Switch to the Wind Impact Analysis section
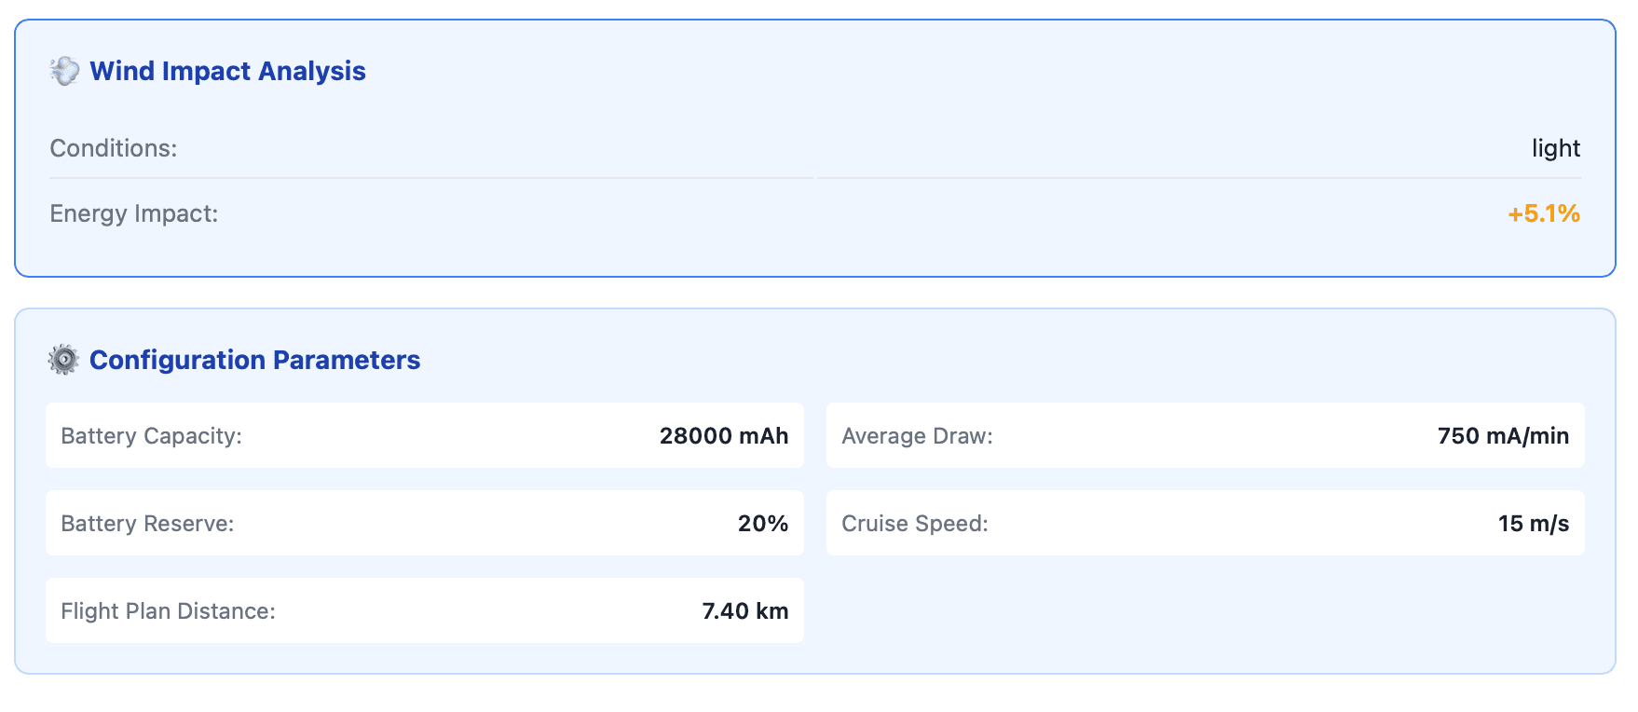Screen dimensions: 1638x712 (227, 71)
